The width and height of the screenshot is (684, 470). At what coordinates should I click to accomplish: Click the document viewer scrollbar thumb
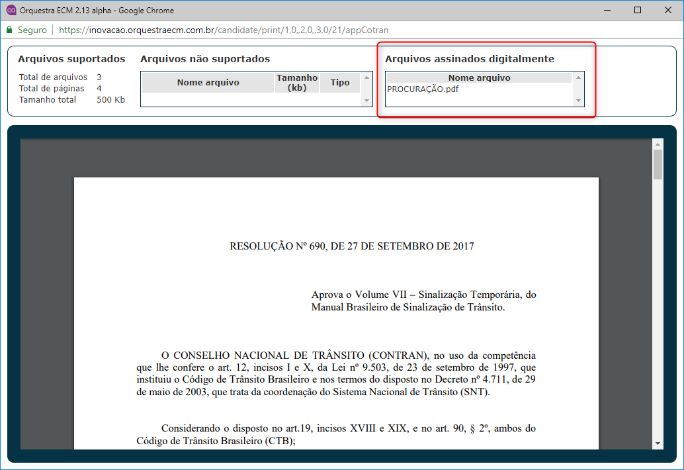(658, 164)
